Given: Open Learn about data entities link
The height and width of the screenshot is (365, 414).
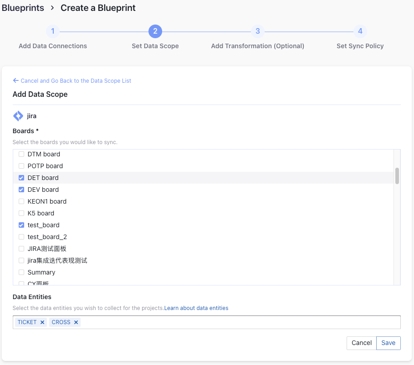Looking at the screenshot, I should (x=196, y=308).
